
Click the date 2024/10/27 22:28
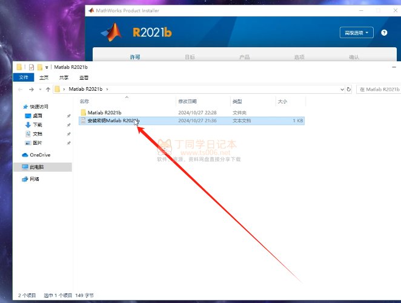click(x=197, y=112)
